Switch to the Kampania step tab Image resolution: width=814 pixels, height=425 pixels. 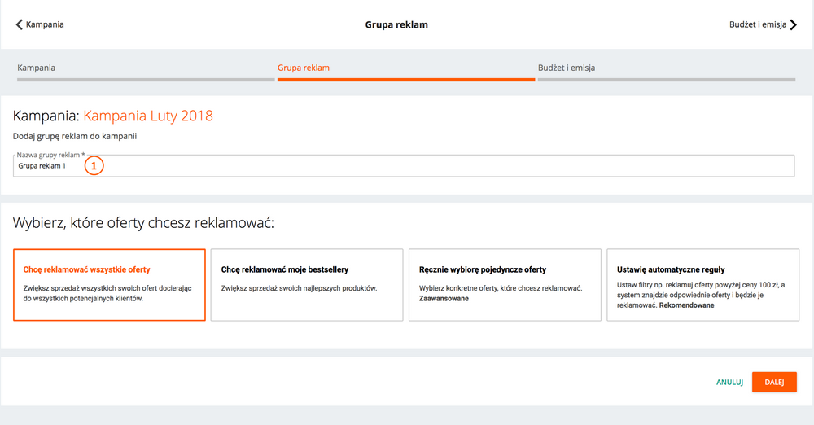(37, 68)
